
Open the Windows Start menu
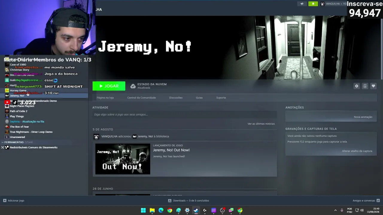coord(143,210)
